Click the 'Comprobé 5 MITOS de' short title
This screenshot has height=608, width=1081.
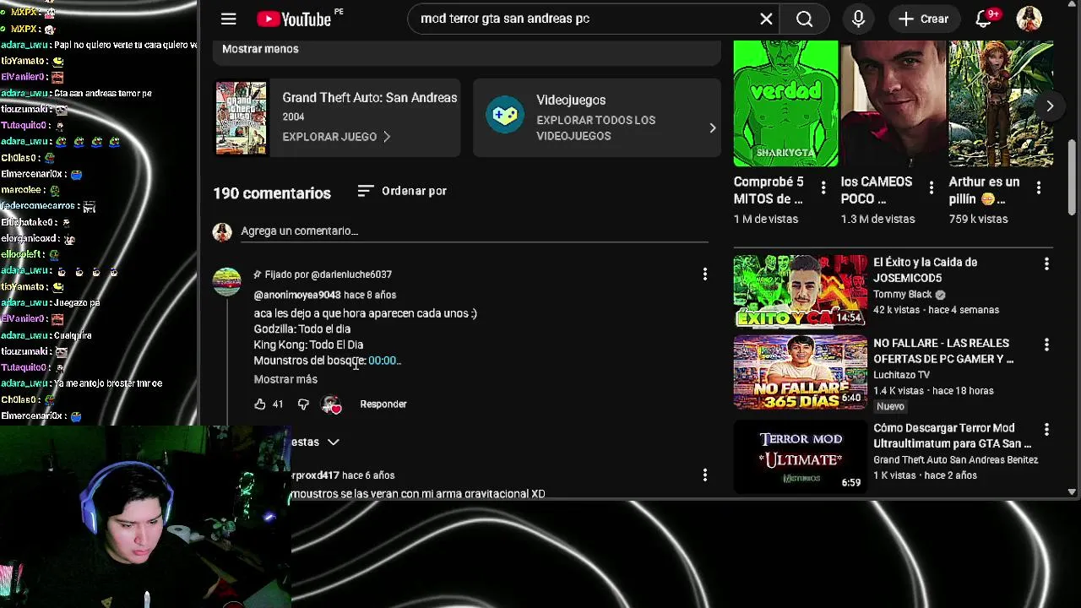coord(769,191)
